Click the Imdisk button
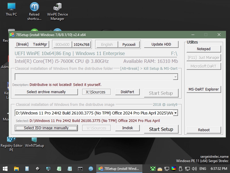This screenshot has height=173, width=230. 127,128
